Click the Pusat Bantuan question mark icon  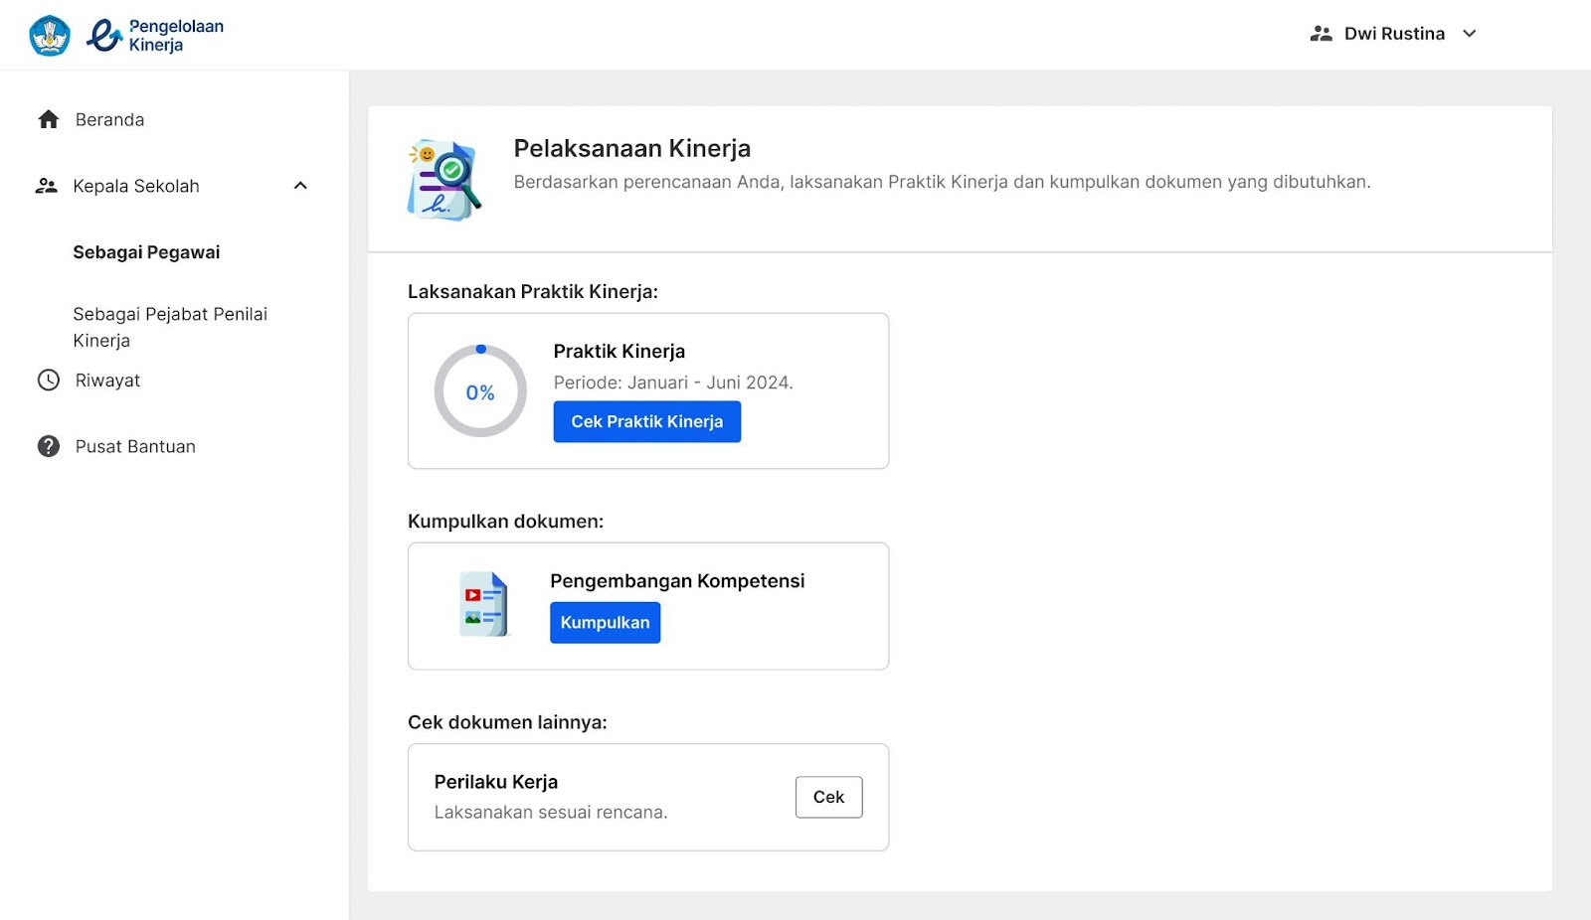[x=49, y=447]
